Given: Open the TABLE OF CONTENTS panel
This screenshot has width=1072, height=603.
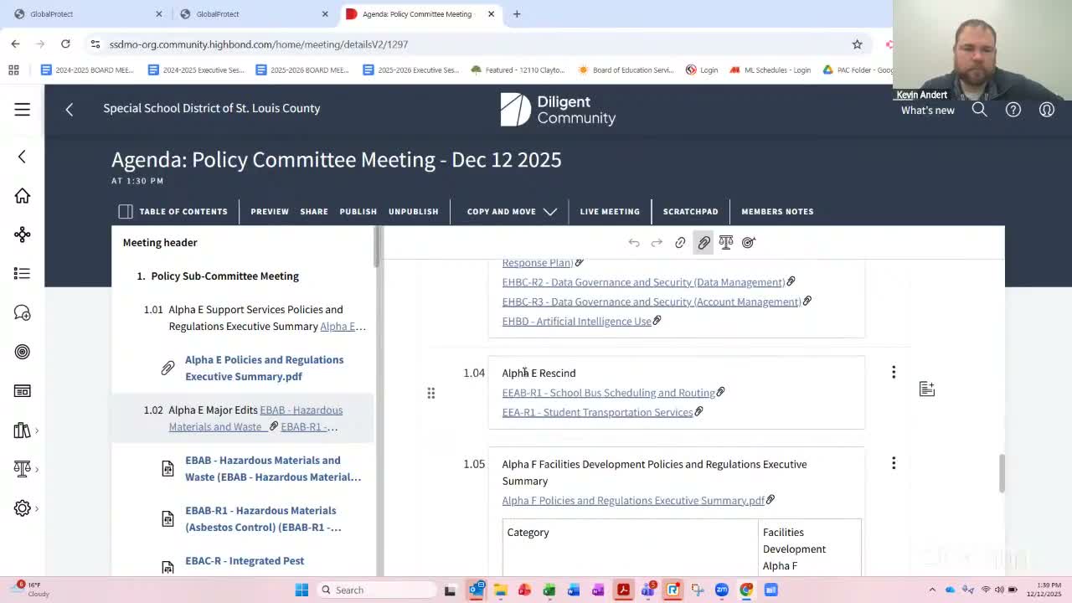Looking at the screenshot, I should click(x=173, y=211).
